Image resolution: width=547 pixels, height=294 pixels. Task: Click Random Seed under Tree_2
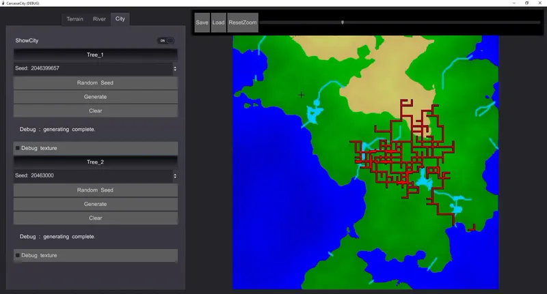coord(95,190)
